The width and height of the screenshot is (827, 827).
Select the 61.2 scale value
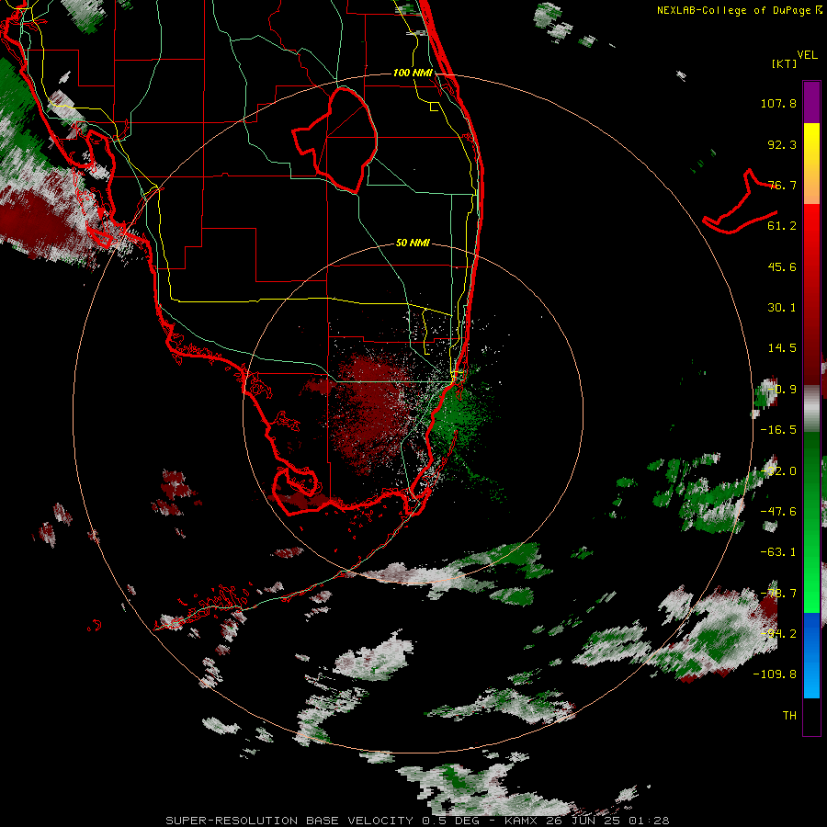(x=782, y=226)
